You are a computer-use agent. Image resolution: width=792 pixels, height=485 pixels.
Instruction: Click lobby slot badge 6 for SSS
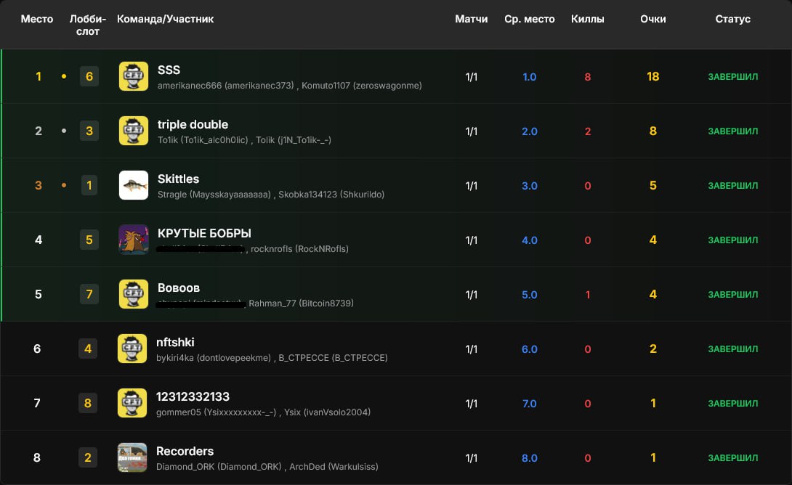89,76
